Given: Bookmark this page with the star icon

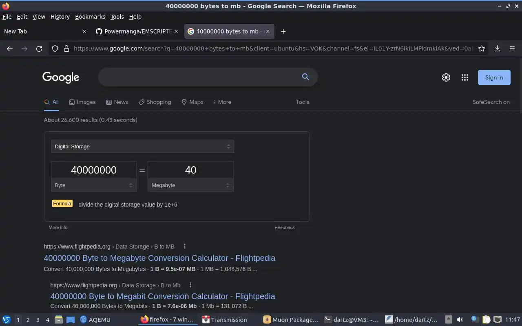Looking at the screenshot, I should 482,48.
